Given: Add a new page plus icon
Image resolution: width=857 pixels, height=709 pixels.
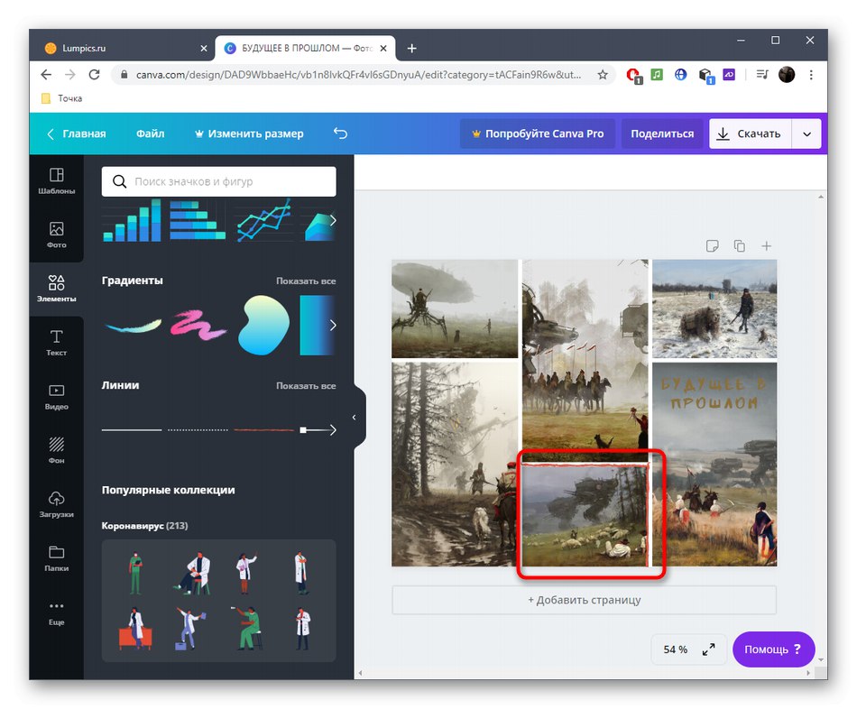Looking at the screenshot, I should [x=766, y=246].
